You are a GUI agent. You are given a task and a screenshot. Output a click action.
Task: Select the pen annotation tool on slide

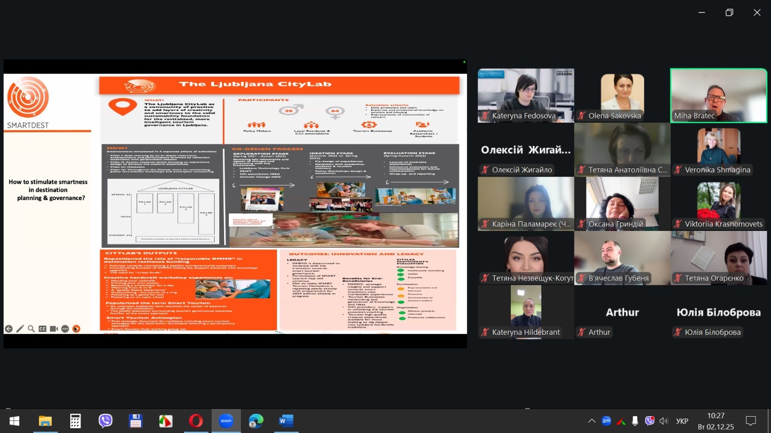20,329
